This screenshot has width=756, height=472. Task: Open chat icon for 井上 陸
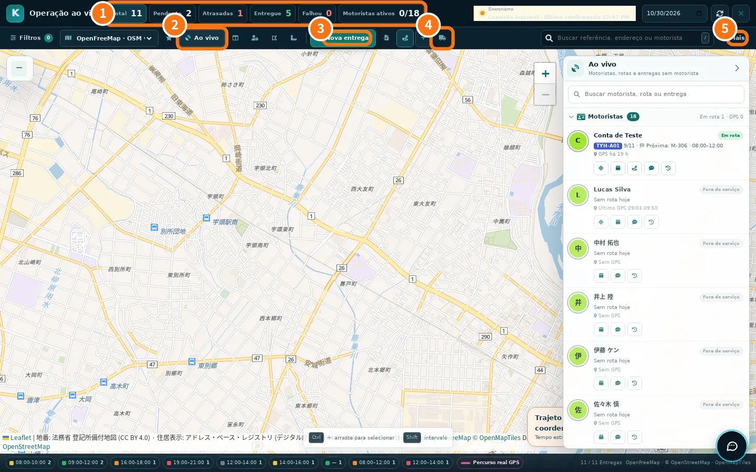coord(618,330)
